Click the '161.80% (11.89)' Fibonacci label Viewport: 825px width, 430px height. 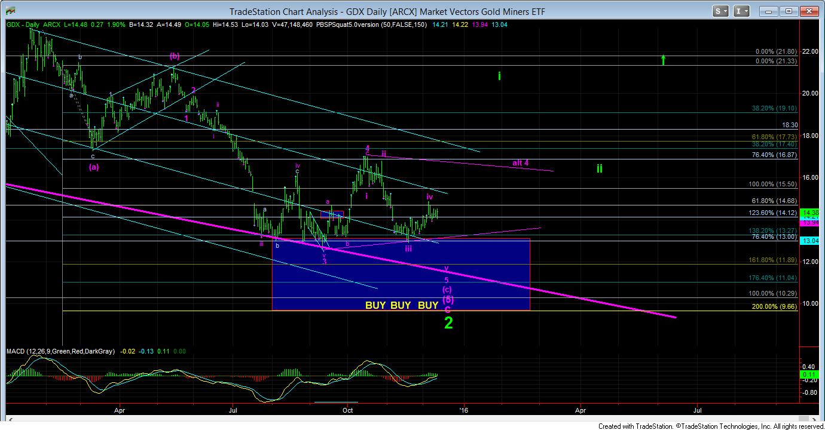[774, 260]
